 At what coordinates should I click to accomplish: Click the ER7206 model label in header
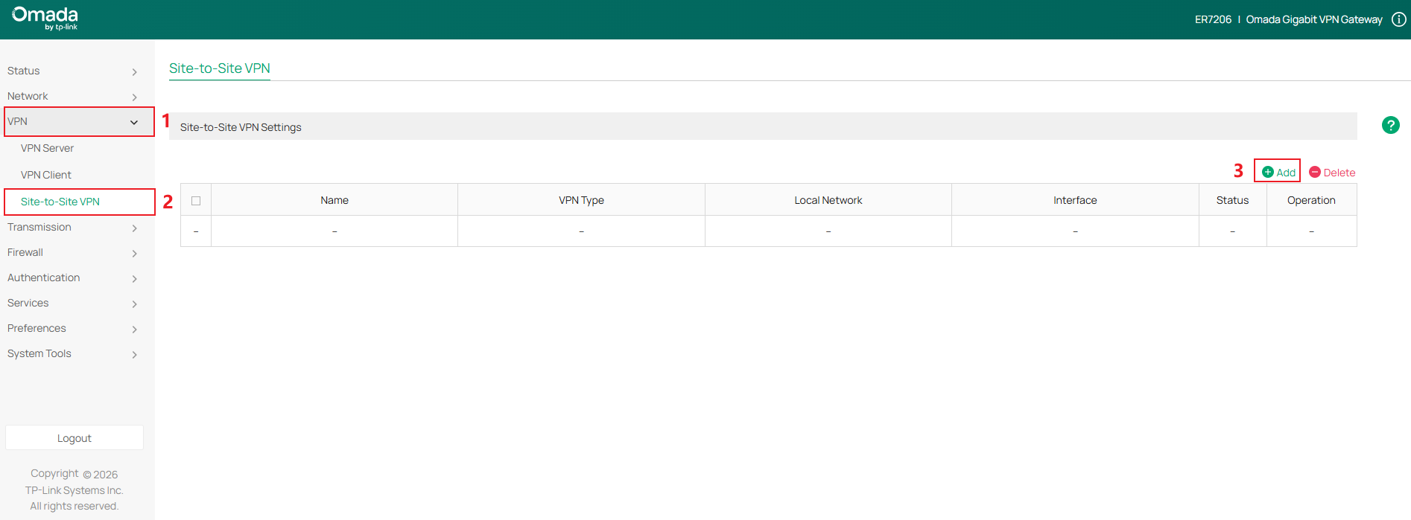point(1213,19)
